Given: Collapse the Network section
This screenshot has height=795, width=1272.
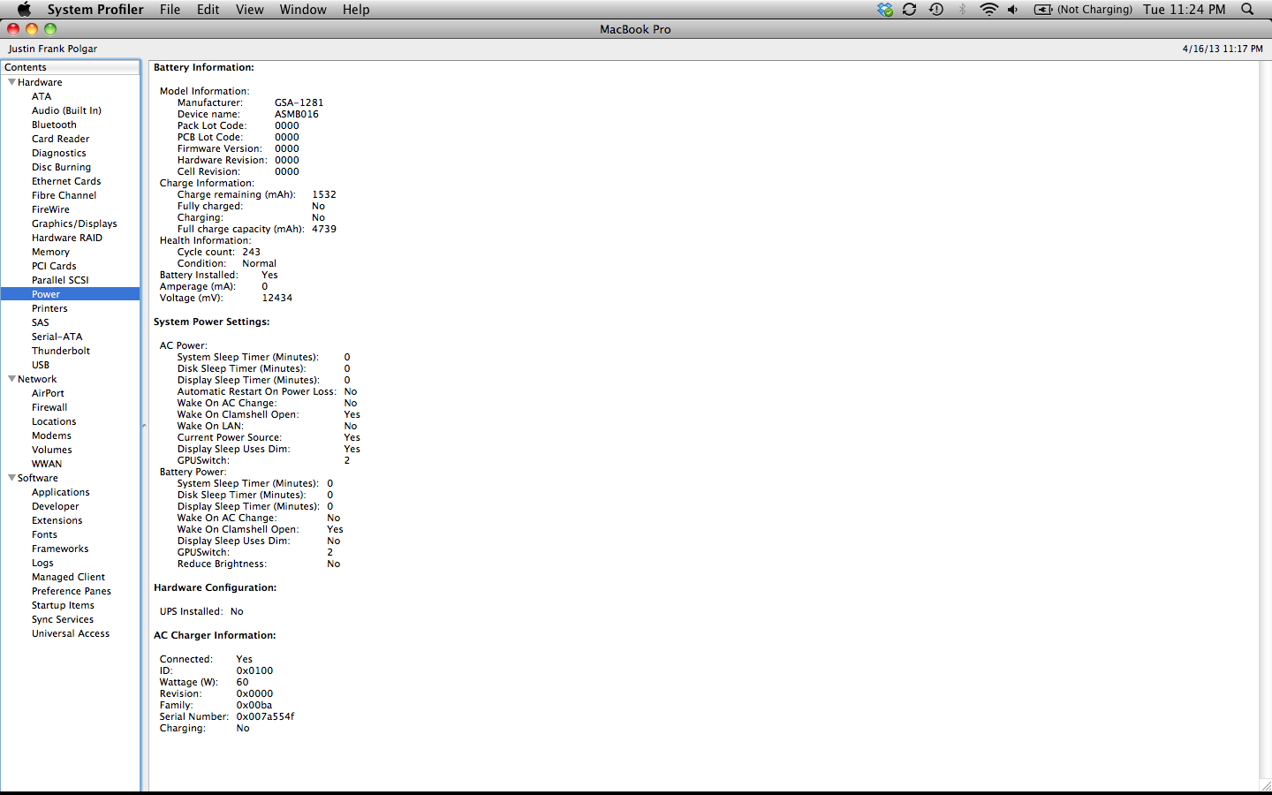Looking at the screenshot, I should click(x=11, y=379).
